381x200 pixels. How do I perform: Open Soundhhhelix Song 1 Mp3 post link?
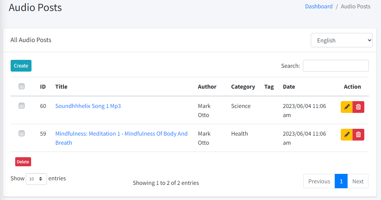point(88,106)
